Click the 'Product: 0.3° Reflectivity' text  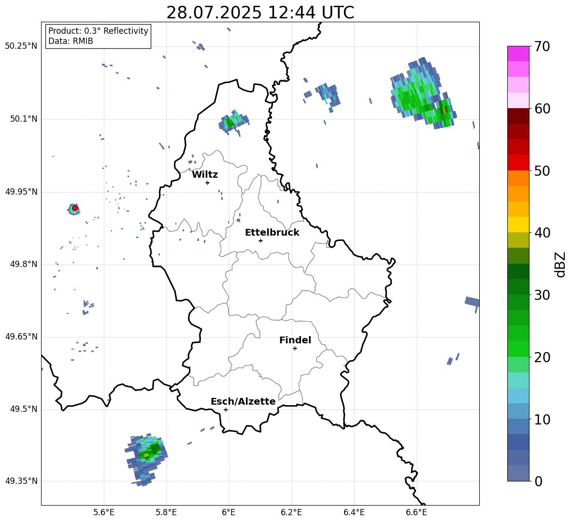point(98,31)
